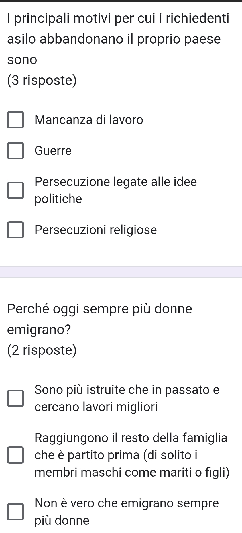Screen dimensions: 242x533
Task: Click the Persecuzione legate alle idee politiche text
Action: [x=115, y=190]
